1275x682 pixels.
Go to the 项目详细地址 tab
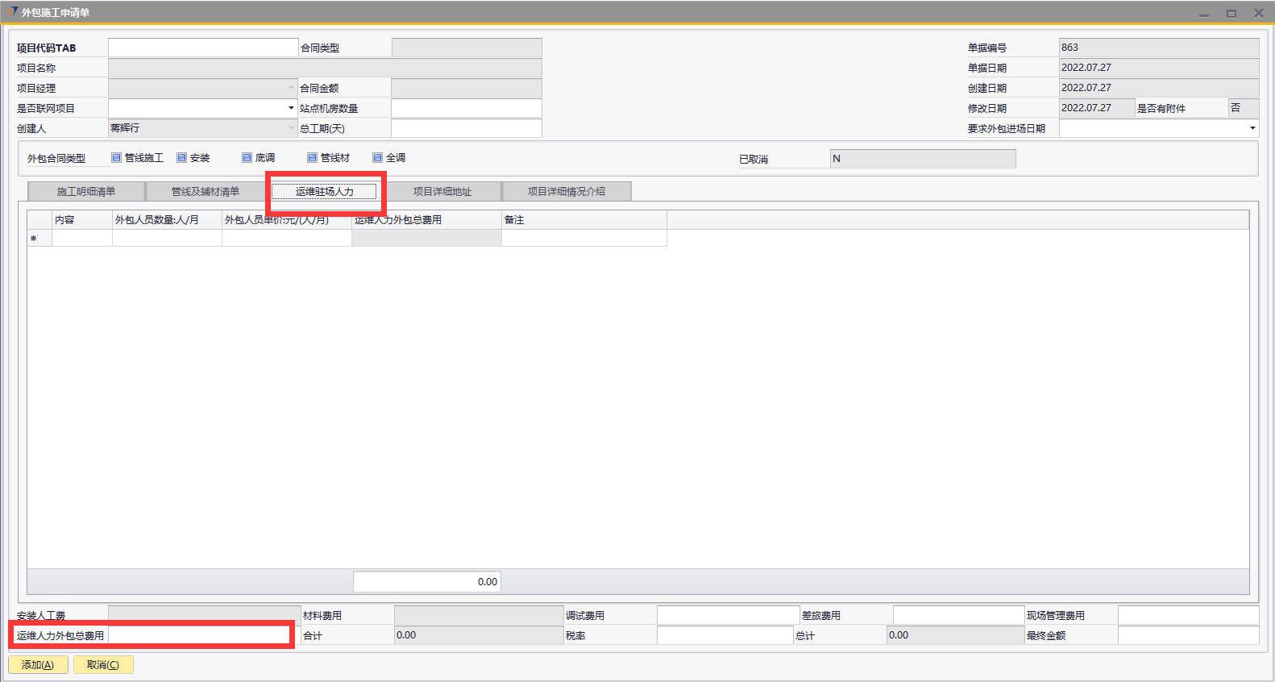pyautogui.click(x=442, y=192)
